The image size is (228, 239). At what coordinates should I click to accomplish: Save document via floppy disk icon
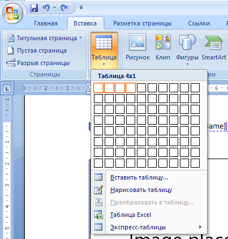(34, 8)
